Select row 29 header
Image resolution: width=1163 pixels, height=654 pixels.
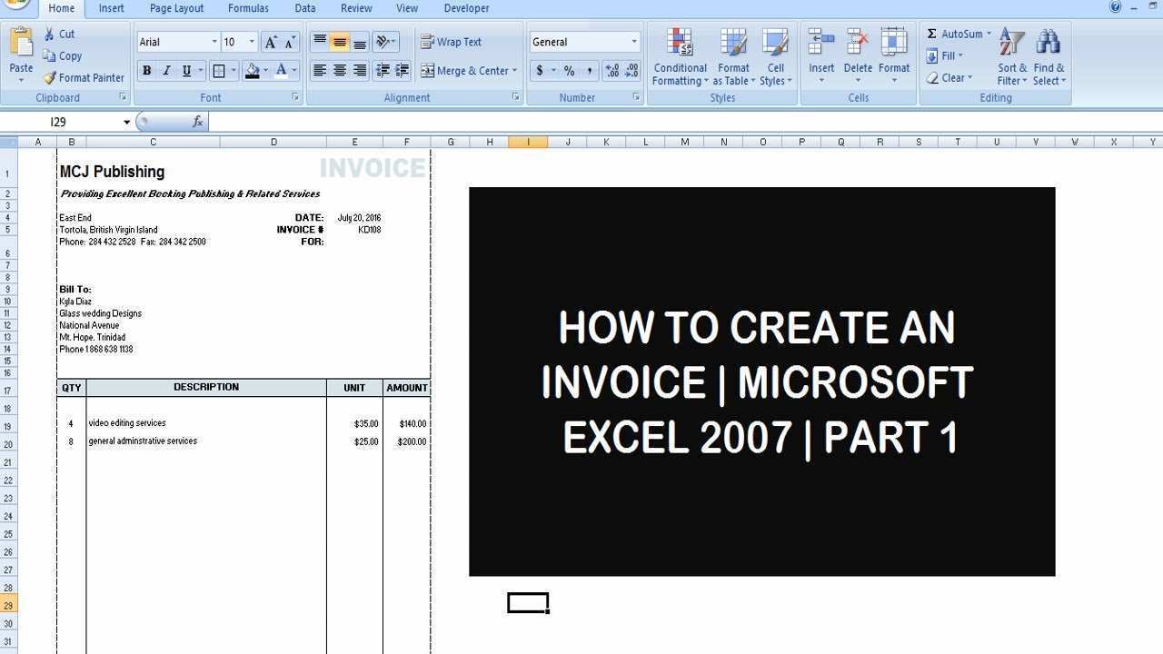pyautogui.click(x=7, y=606)
